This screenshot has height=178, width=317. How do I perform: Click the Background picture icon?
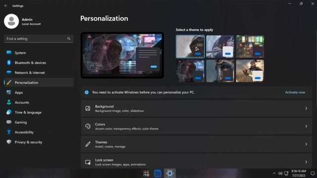click(x=88, y=108)
